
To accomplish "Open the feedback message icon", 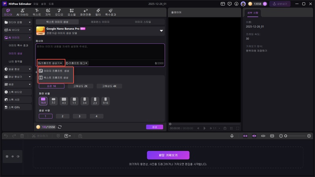I will (x=230, y=4).
